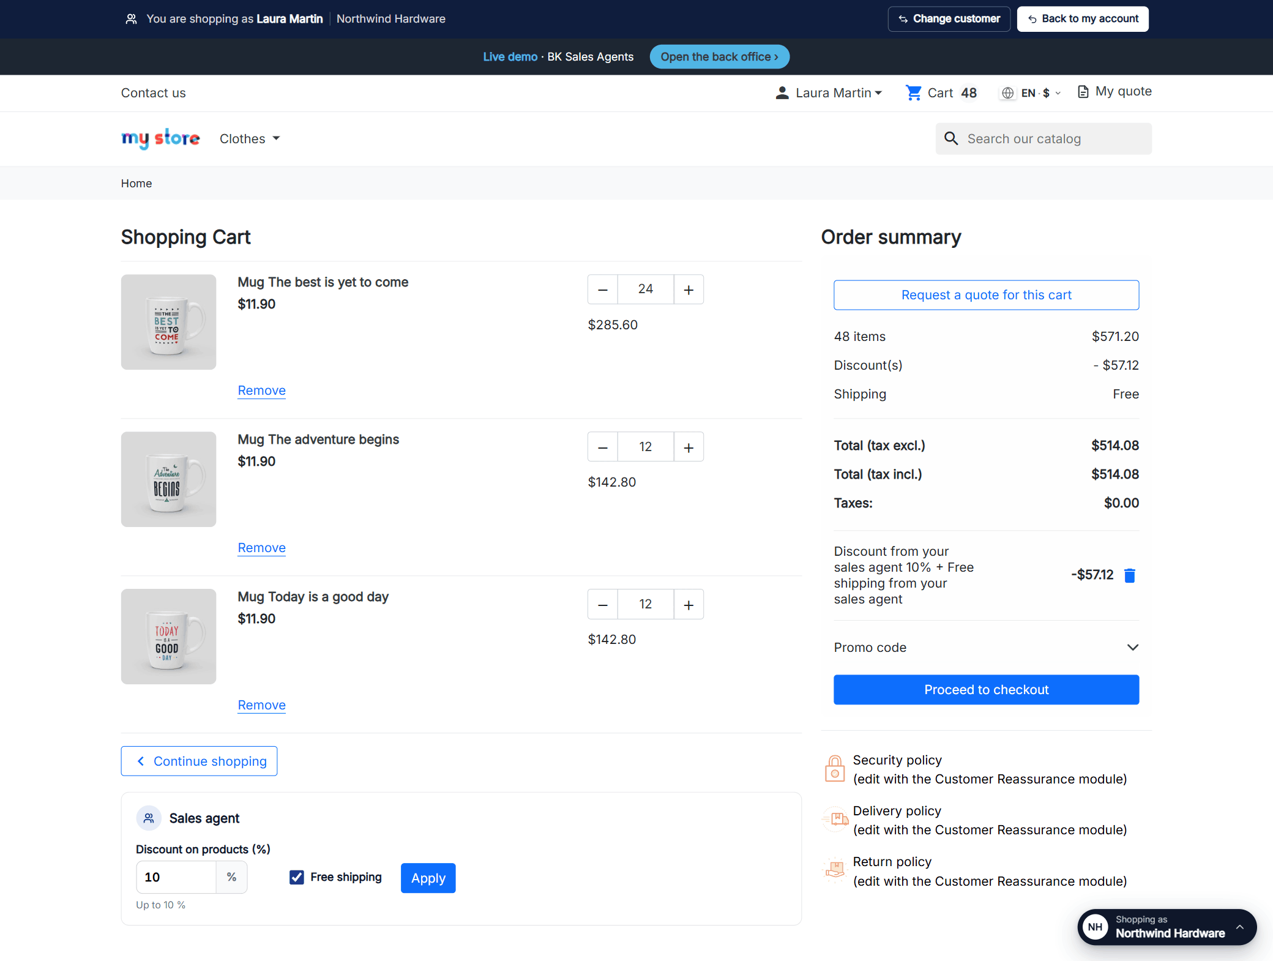Click the search magnifier icon
This screenshot has height=961, width=1273.
[951, 138]
